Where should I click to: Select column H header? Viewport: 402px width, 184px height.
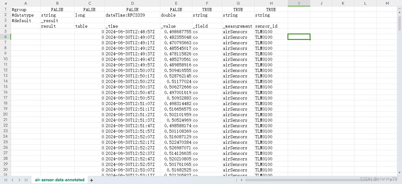click(x=271, y=3)
